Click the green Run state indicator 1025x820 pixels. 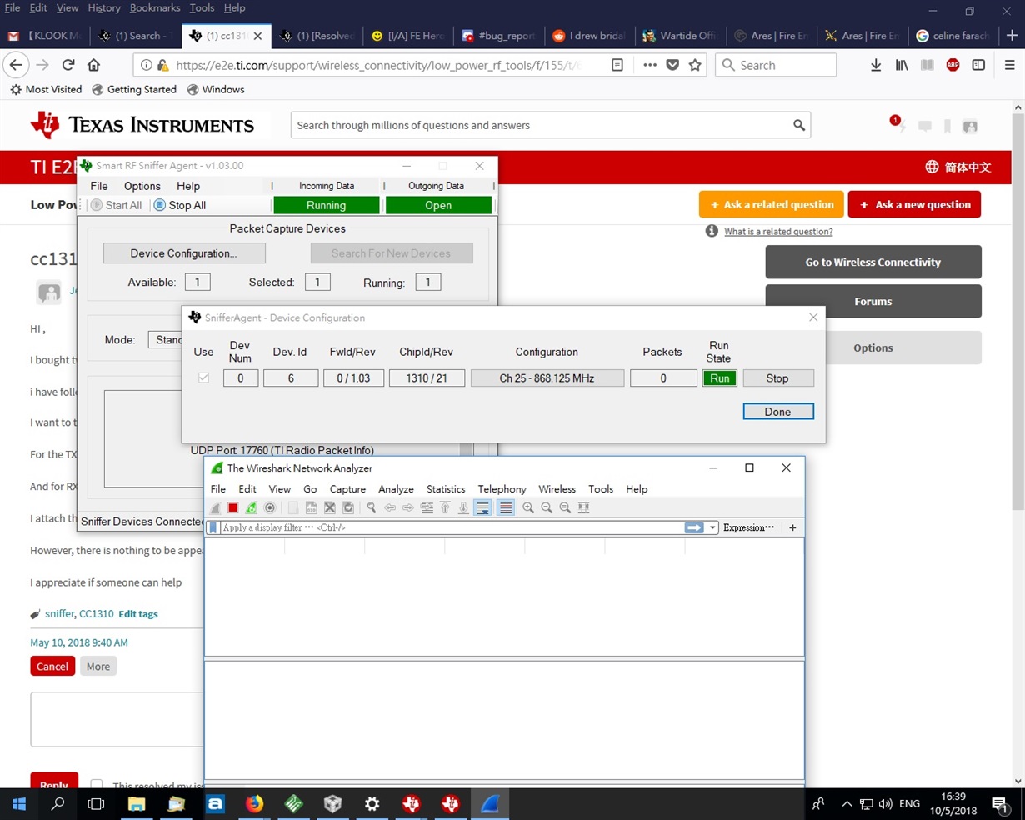coord(719,378)
